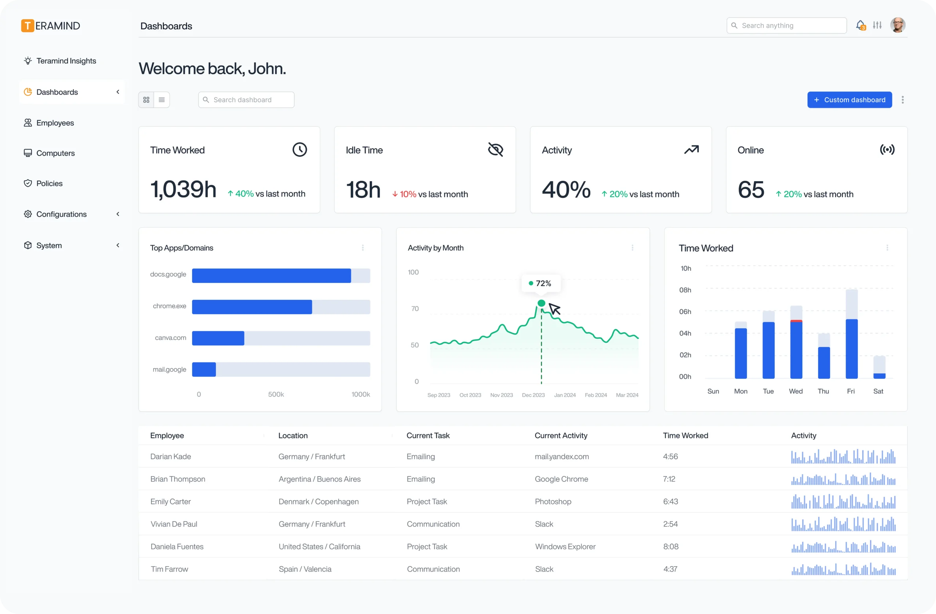Collapse the Dashboards sidebar section
This screenshot has height=614, width=936.
(118, 92)
